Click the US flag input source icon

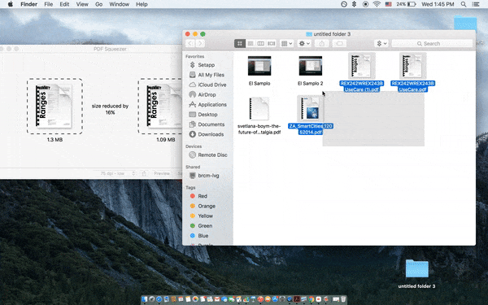click(x=389, y=4)
